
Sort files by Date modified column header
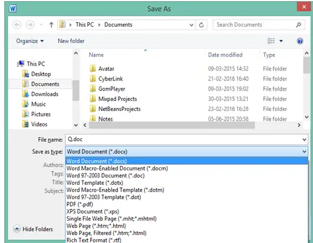click(225, 55)
